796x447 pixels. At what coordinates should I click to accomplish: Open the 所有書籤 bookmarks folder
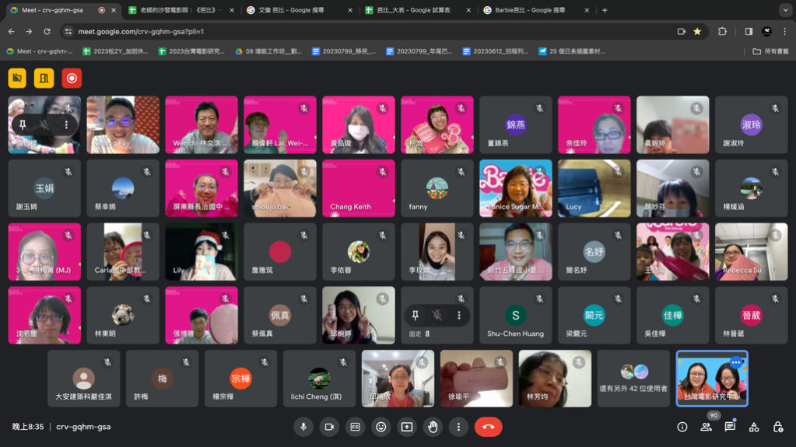(x=770, y=51)
